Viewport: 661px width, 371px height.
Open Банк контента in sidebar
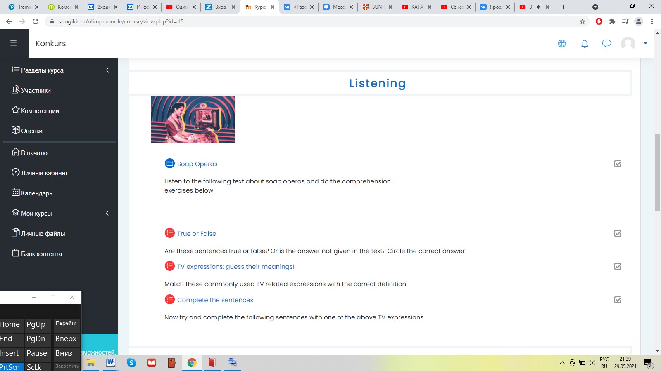(x=41, y=254)
